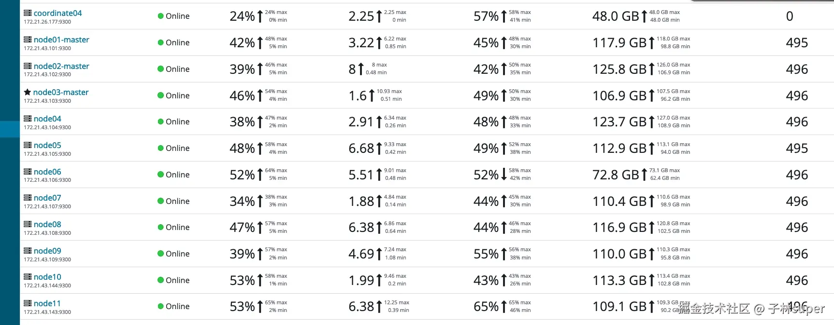Image resolution: width=834 pixels, height=325 pixels.
Task: Click the IP address 172.21.43.105:9300
Action: pos(47,154)
